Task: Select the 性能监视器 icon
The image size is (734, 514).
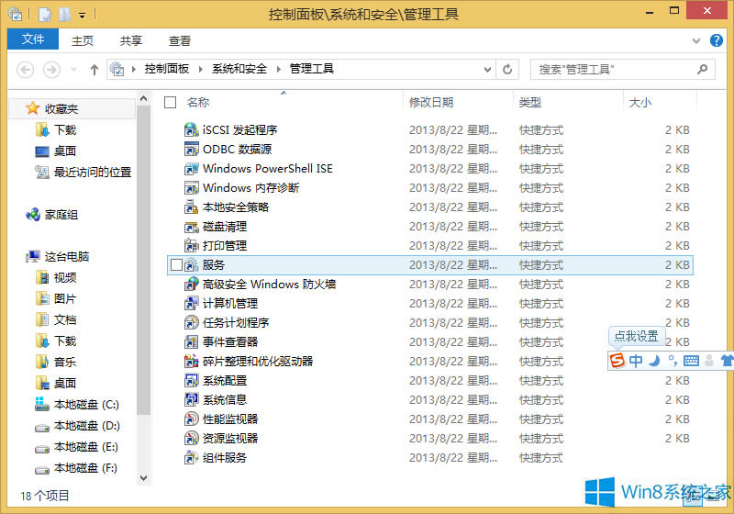Action: (x=192, y=419)
